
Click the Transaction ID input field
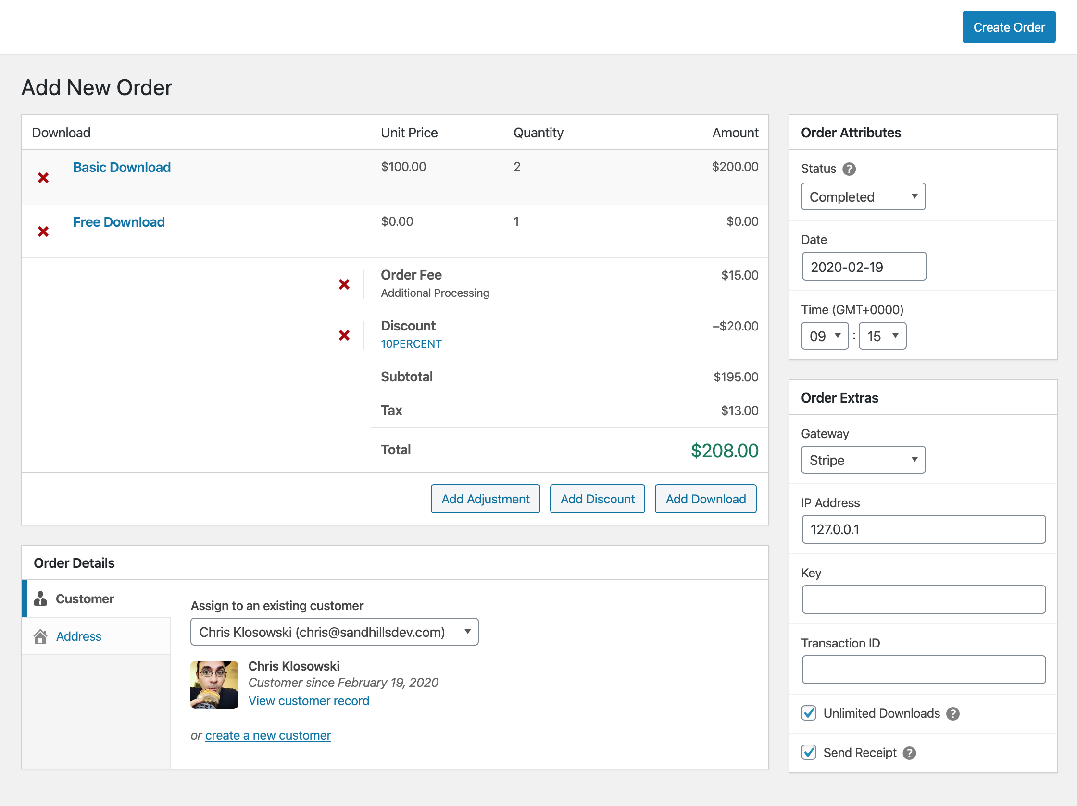tap(923, 669)
